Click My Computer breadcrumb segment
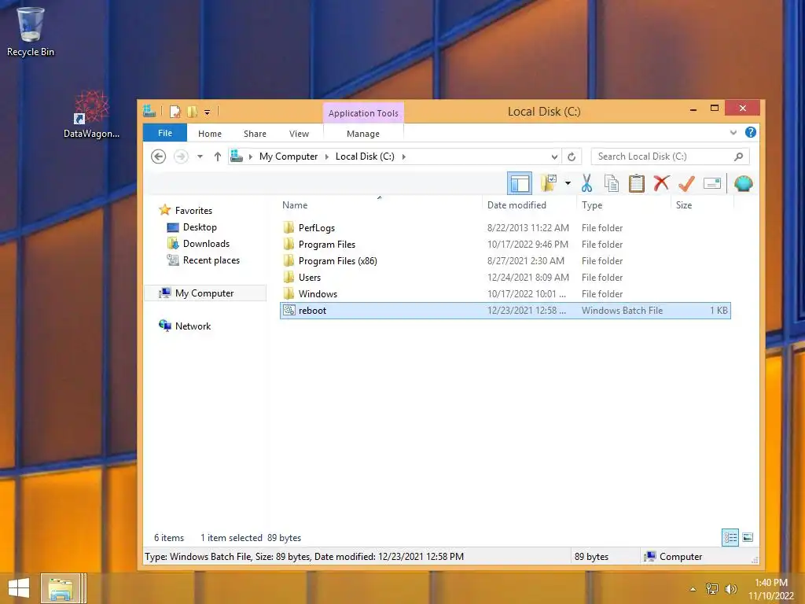This screenshot has height=604, width=805. coord(288,157)
